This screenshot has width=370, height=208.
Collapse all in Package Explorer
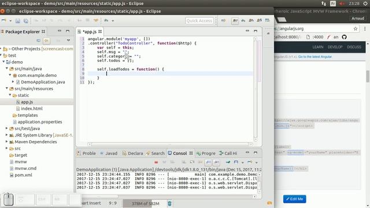pyautogui.click(x=39, y=40)
